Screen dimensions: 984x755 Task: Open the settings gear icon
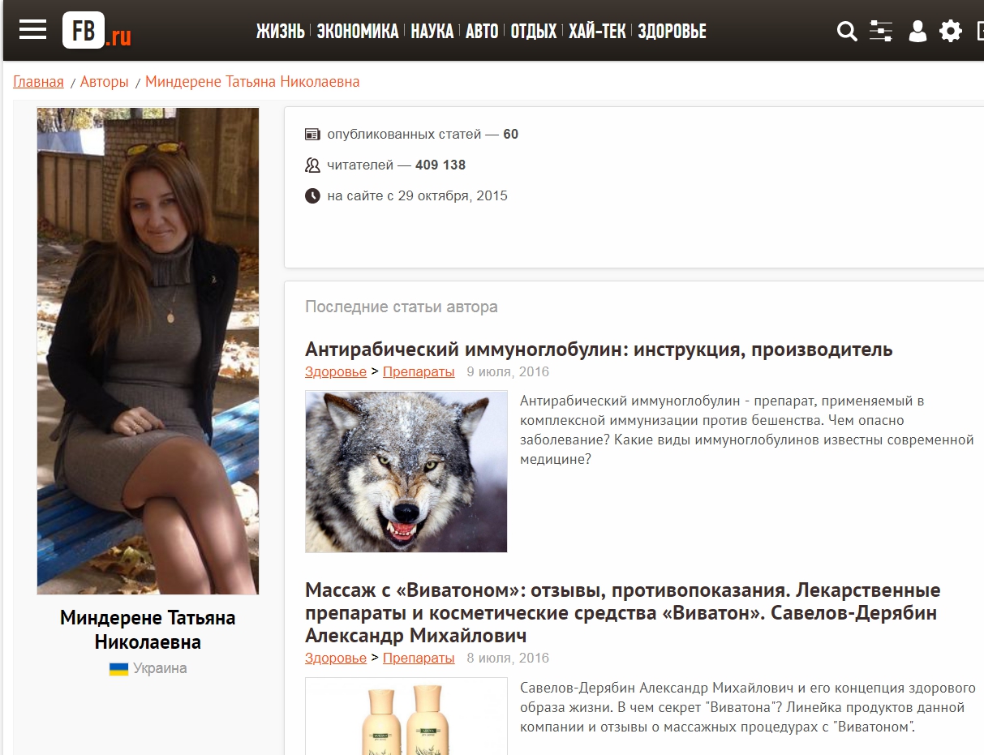pyautogui.click(x=951, y=31)
